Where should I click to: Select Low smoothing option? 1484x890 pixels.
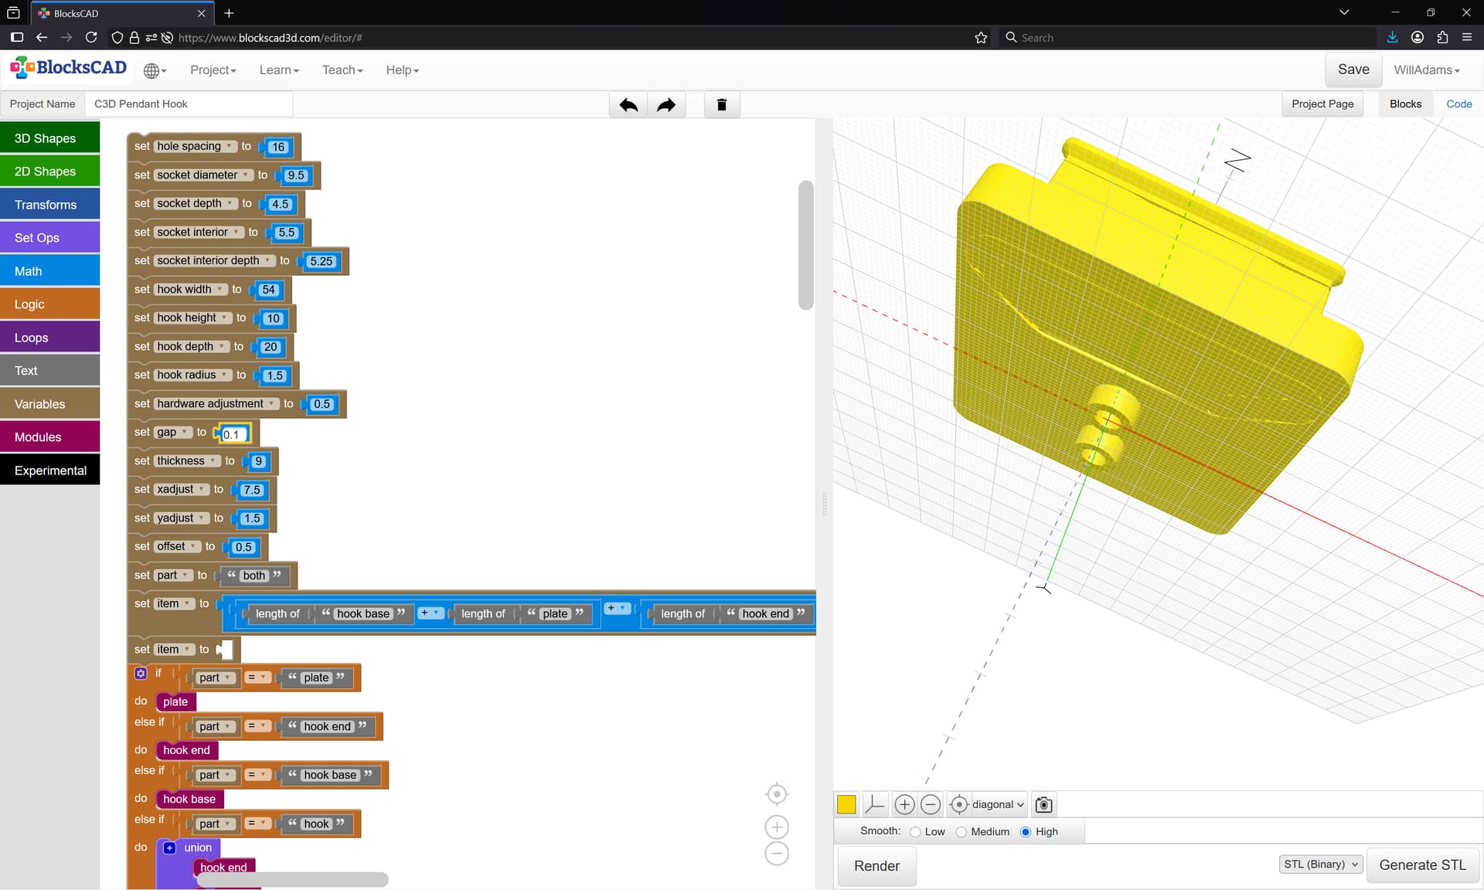[x=916, y=832]
